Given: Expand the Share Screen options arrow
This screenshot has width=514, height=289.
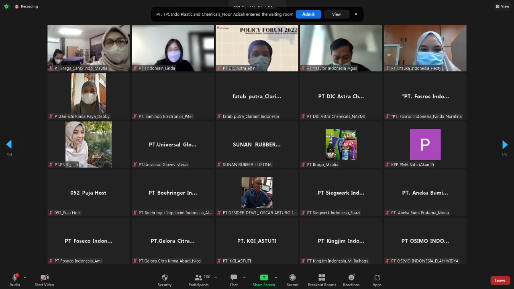Looking at the screenshot, I should point(275,277).
